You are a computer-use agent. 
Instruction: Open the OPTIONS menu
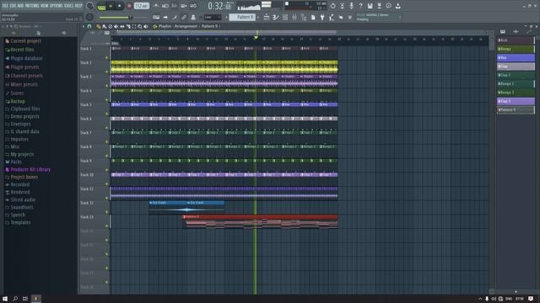pos(57,6)
